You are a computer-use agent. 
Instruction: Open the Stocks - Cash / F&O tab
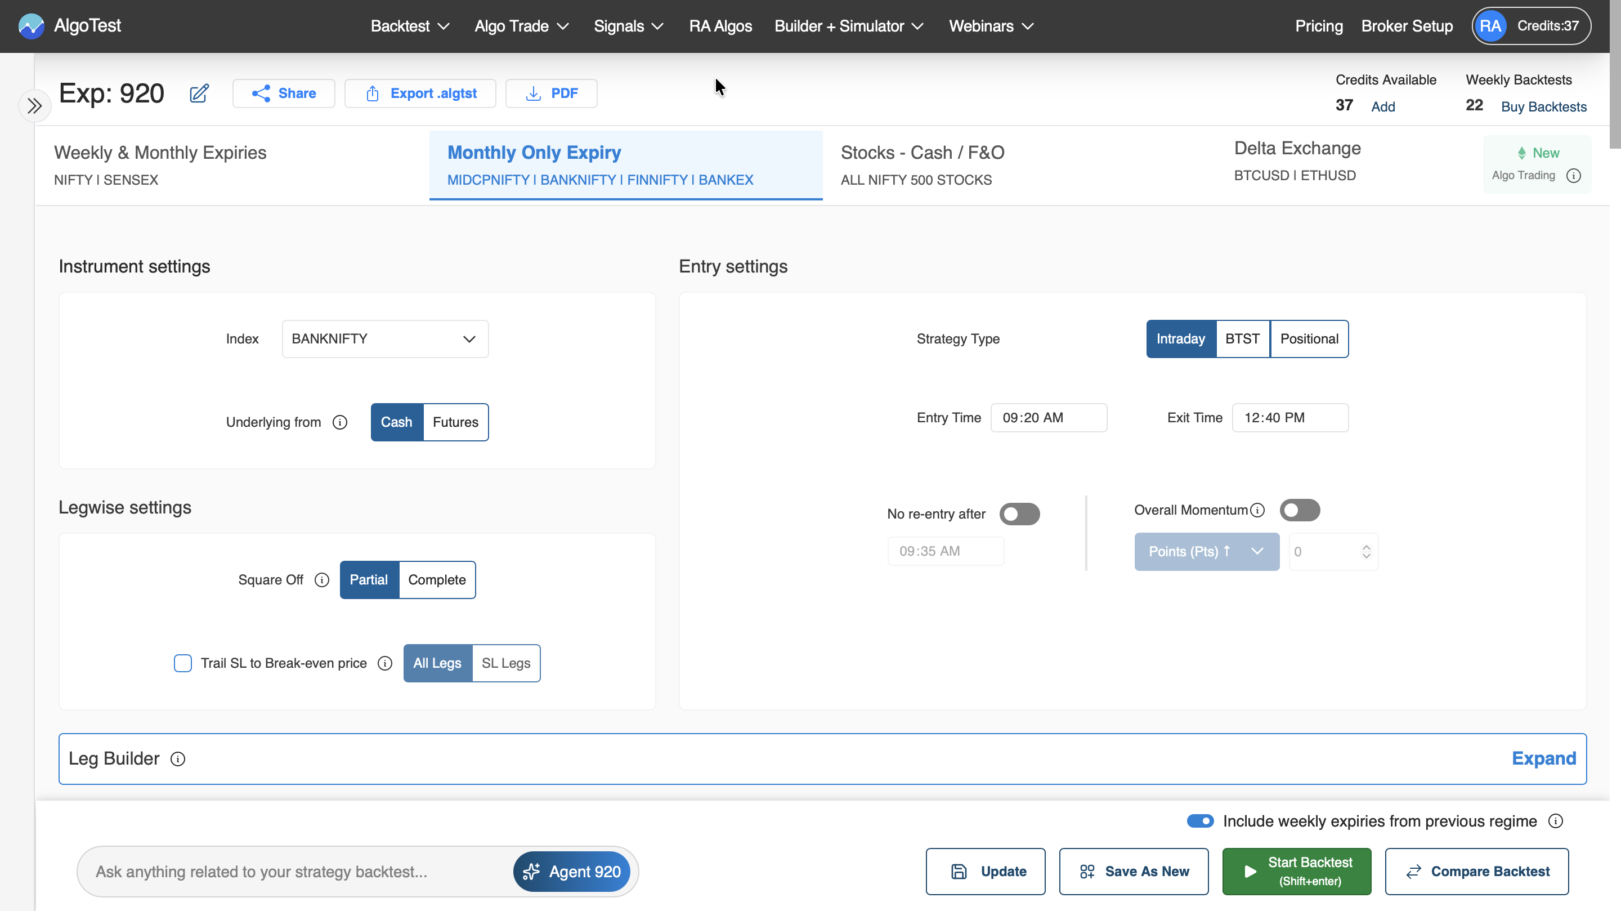coord(922,165)
